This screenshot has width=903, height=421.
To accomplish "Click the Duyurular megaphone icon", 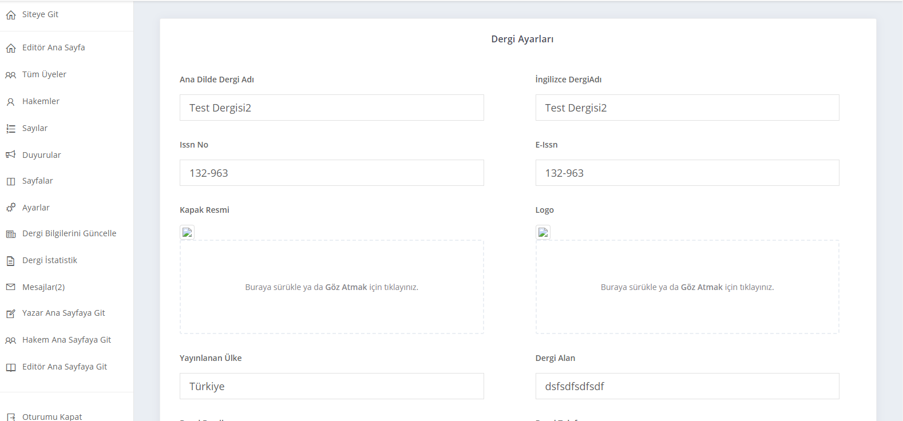I will (x=11, y=155).
